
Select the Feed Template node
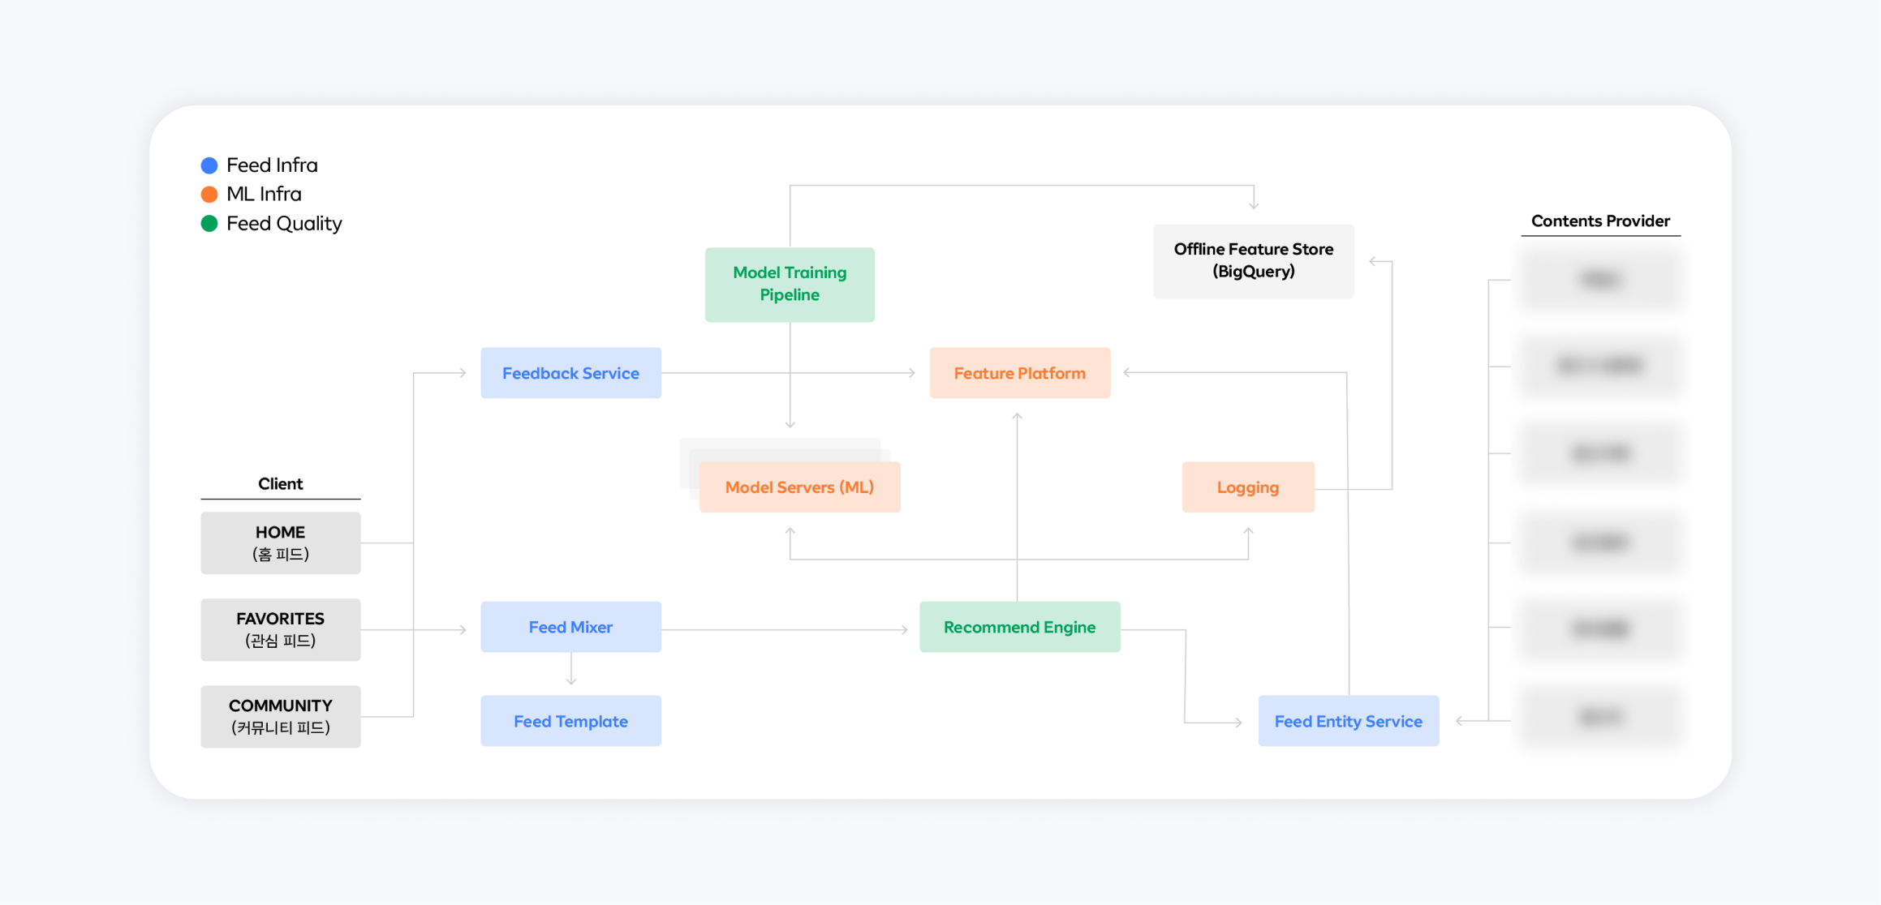click(570, 721)
